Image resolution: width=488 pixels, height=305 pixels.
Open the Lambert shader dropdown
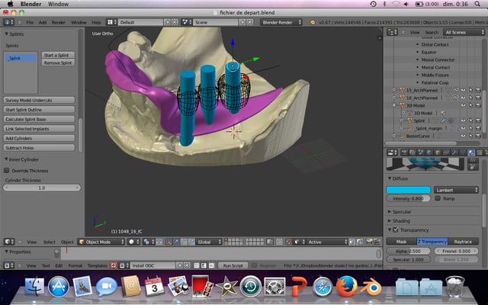point(455,189)
